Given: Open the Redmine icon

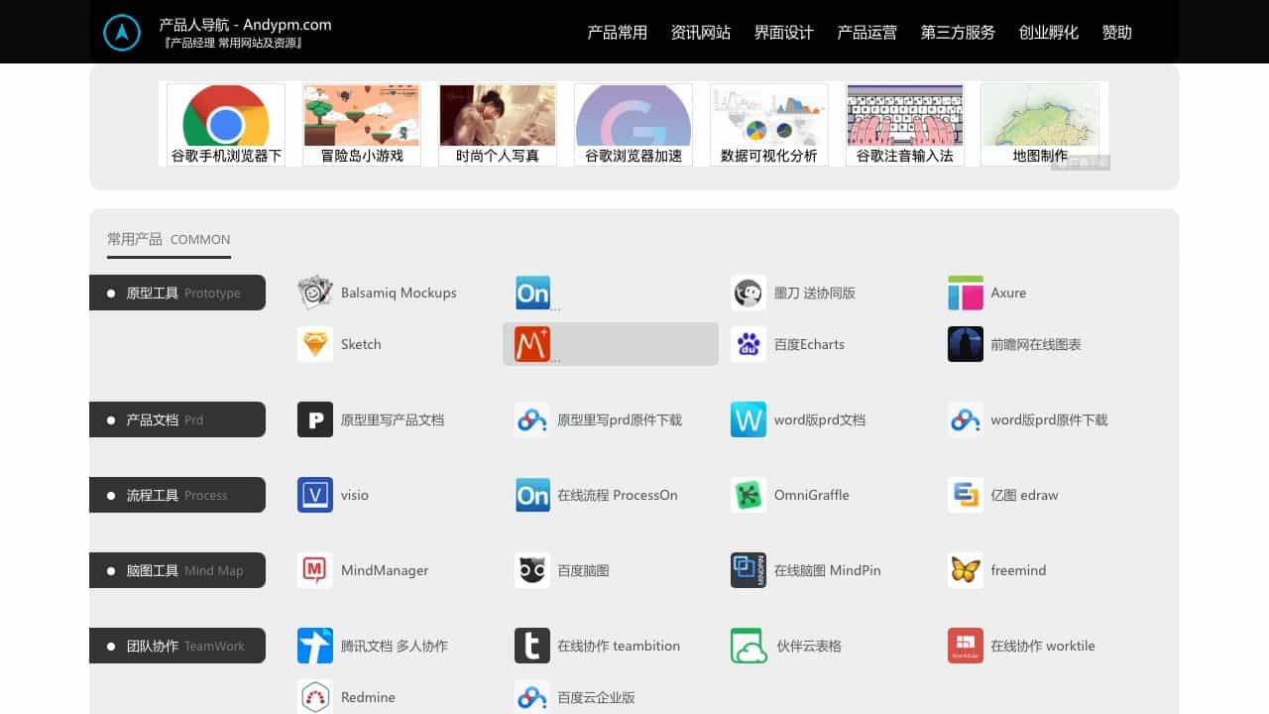Looking at the screenshot, I should click(x=315, y=697).
